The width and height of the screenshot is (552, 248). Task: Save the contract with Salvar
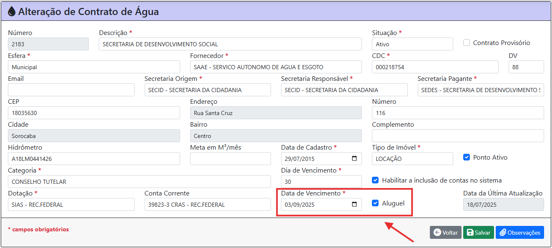(478, 233)
